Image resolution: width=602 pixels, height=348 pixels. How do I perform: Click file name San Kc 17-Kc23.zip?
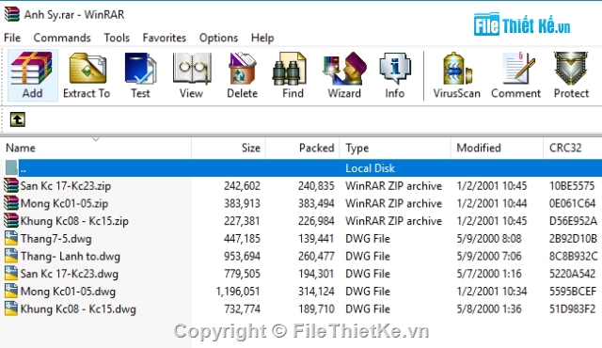pos(66,186)
